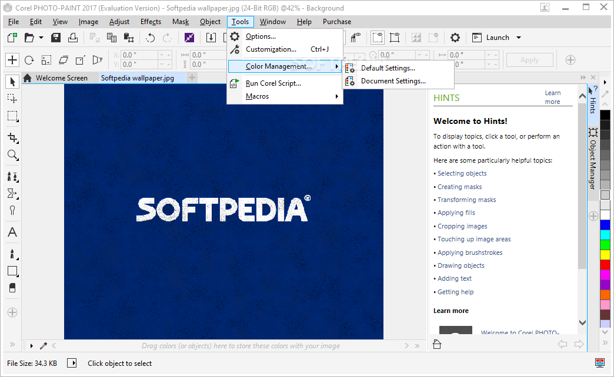Image resolution: width=614 pixels, height=377 pixels.
Task: Expand the Open button dropdown arrow
Action: point(41,38)
